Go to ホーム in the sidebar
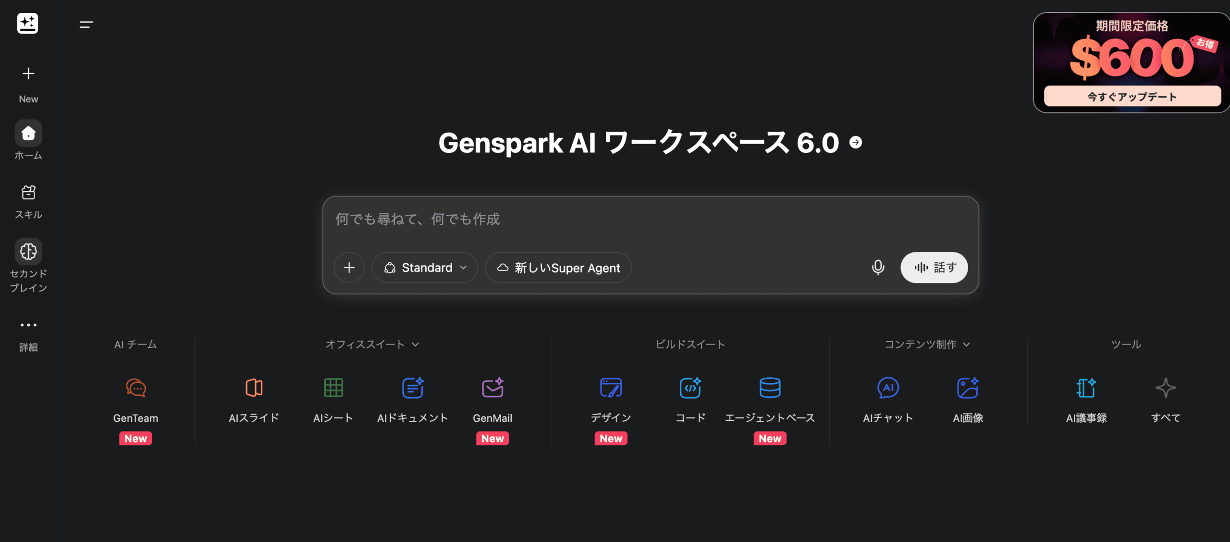Image resolution: width=1230 pixels, height=542 pixels. [x=28, y=140]
